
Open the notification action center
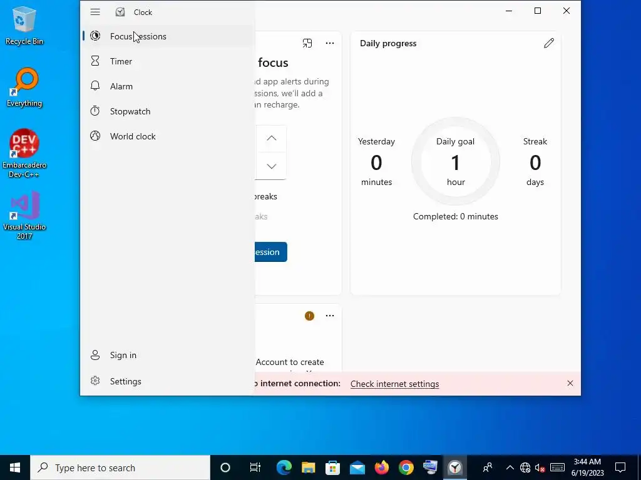620,467
